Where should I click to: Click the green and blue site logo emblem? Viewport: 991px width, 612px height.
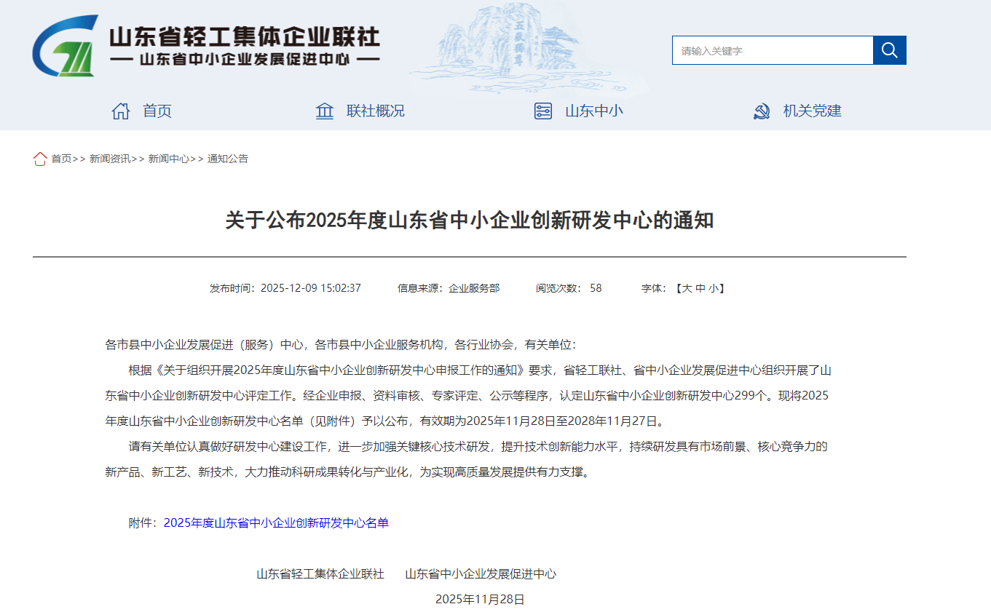pos(66,47)
